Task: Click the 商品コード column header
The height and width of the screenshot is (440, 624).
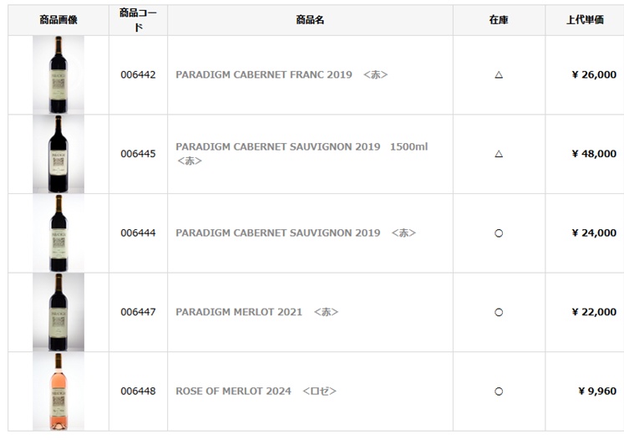Action: [x=138, y=20]
